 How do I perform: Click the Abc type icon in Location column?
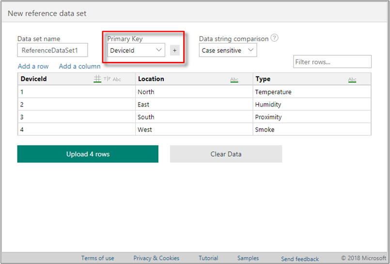coord(234,79)
